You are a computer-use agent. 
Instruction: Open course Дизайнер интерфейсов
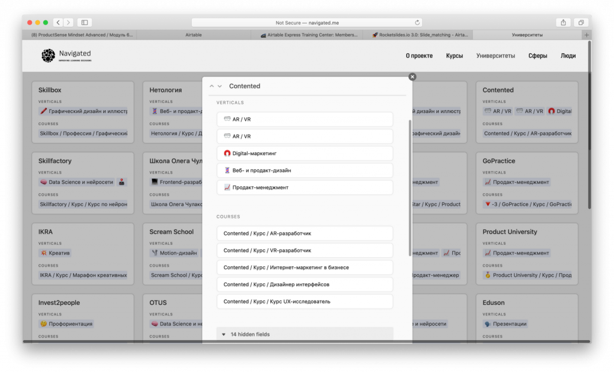pyautogui.click(x=305, y=284)
